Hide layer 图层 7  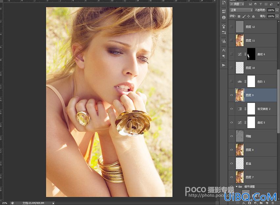tap(232, 177)
